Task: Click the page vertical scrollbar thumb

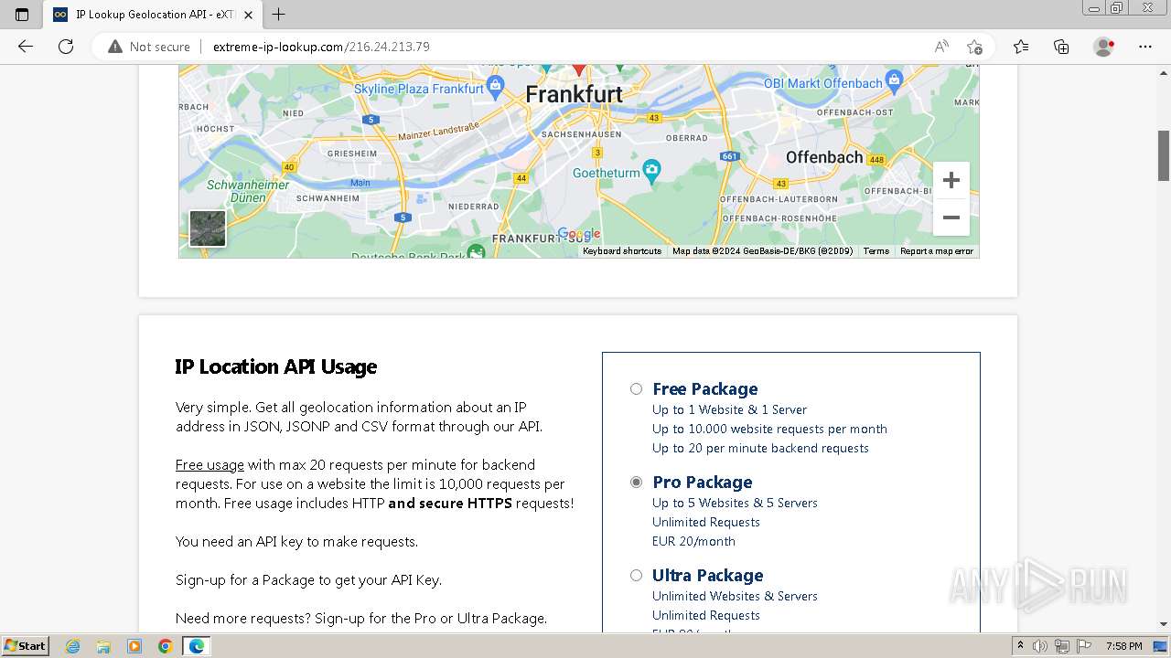Action: pos(1164,155)
